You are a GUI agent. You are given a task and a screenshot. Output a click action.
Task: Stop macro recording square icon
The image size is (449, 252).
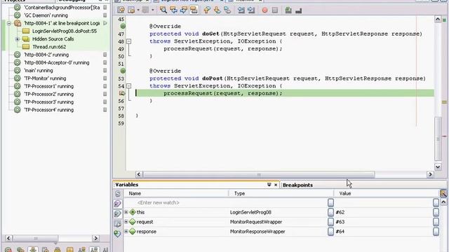(275, 10)
